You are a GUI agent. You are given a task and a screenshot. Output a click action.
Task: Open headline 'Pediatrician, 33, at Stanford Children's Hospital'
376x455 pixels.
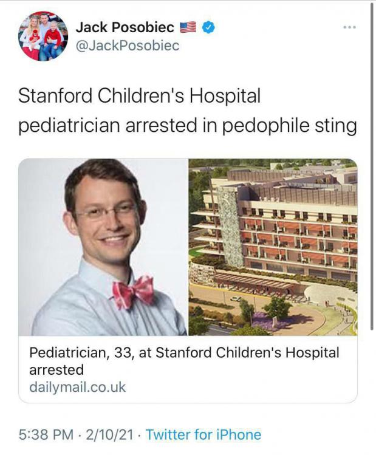coord(184,353)
